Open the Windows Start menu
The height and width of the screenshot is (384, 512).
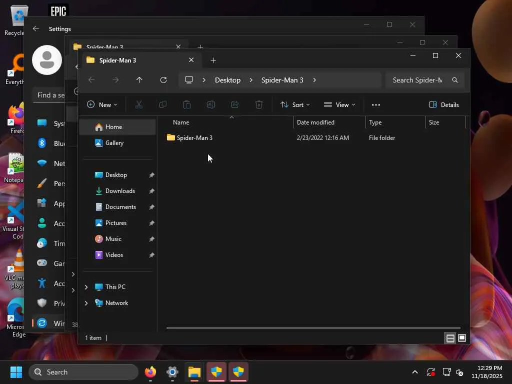[16, 372]
